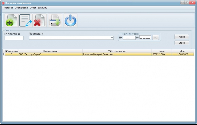Click the Сброс button

(x=182, y=43)
